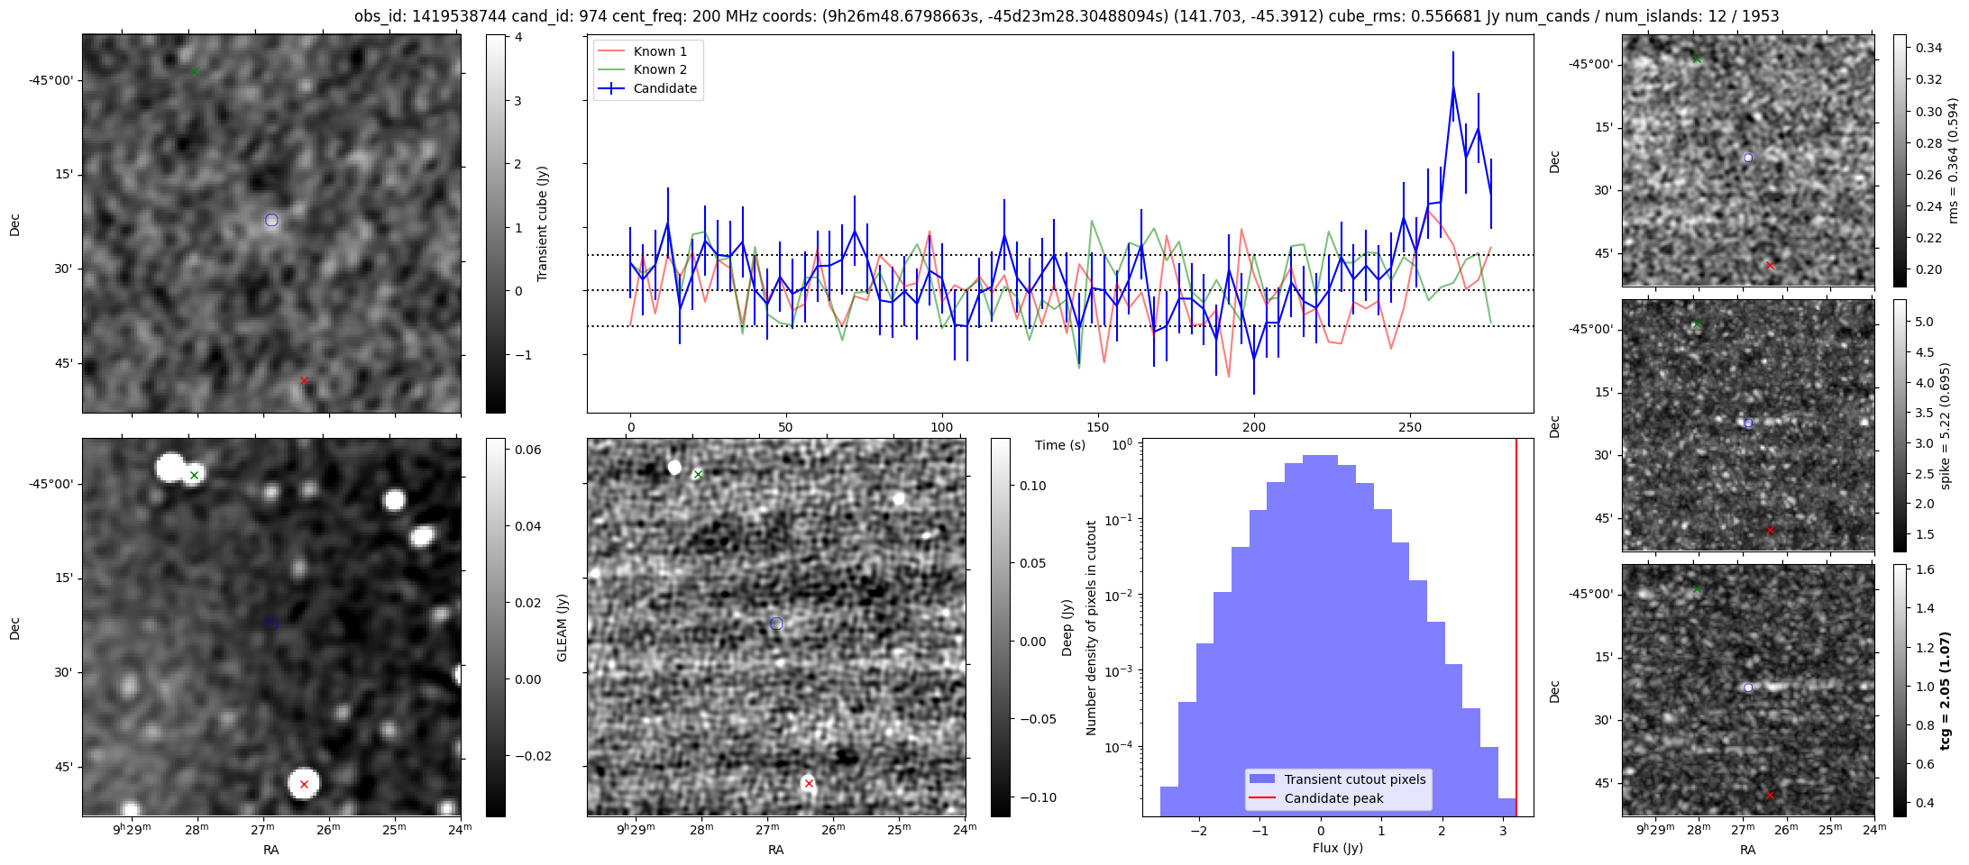
Task: Click the green X in Transient cube image
Action: [x=194, y=71]
